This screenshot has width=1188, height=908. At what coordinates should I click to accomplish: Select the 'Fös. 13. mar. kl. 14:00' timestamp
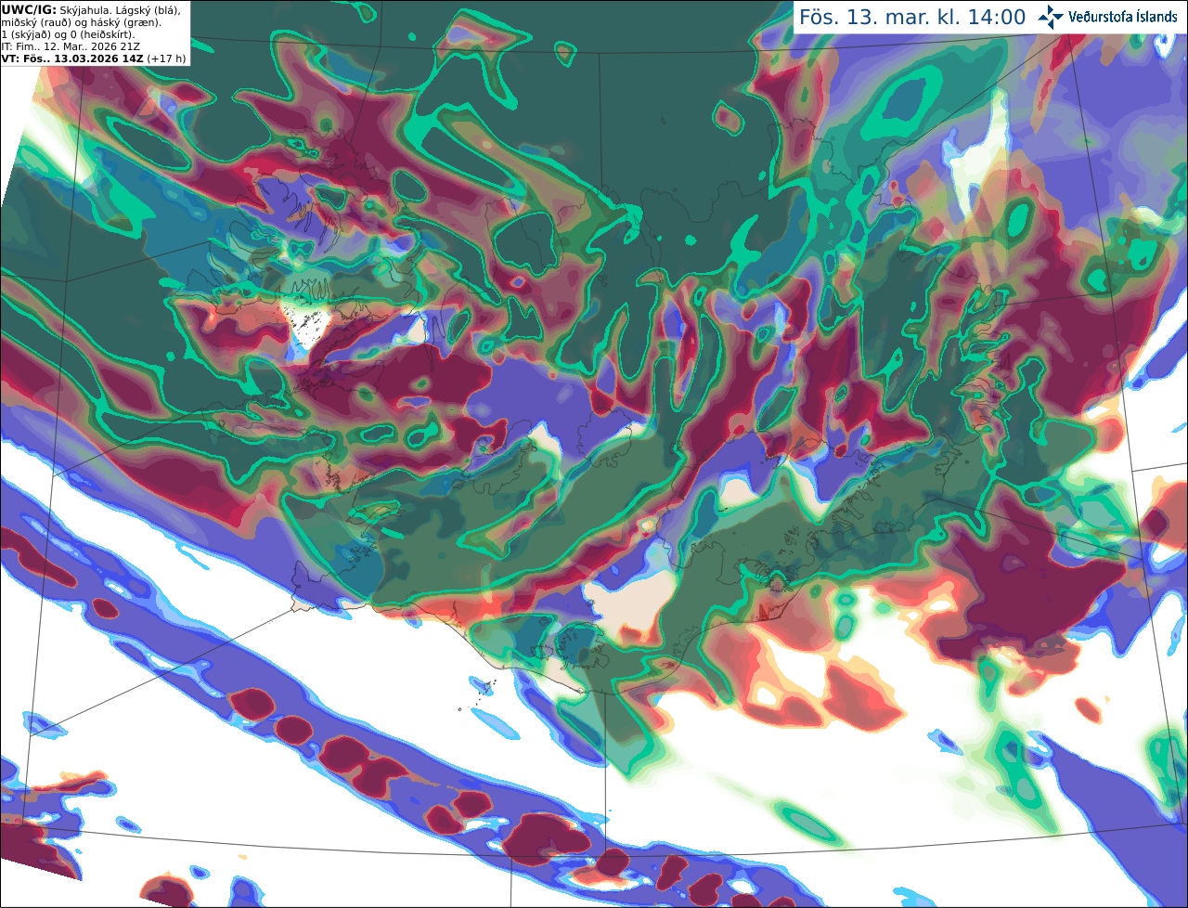(912, 18)
